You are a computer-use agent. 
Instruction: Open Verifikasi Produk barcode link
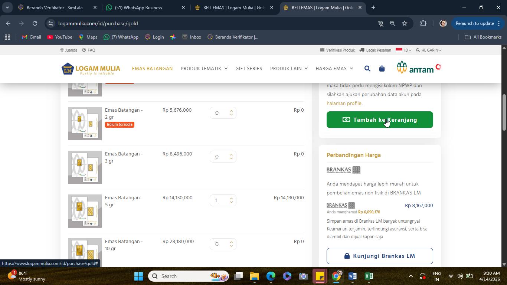(337, 50)
